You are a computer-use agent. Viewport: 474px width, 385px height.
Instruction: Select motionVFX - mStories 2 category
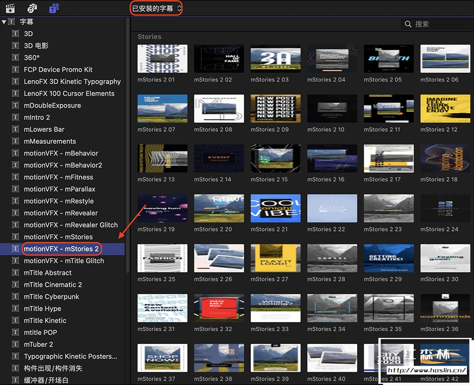61,249
